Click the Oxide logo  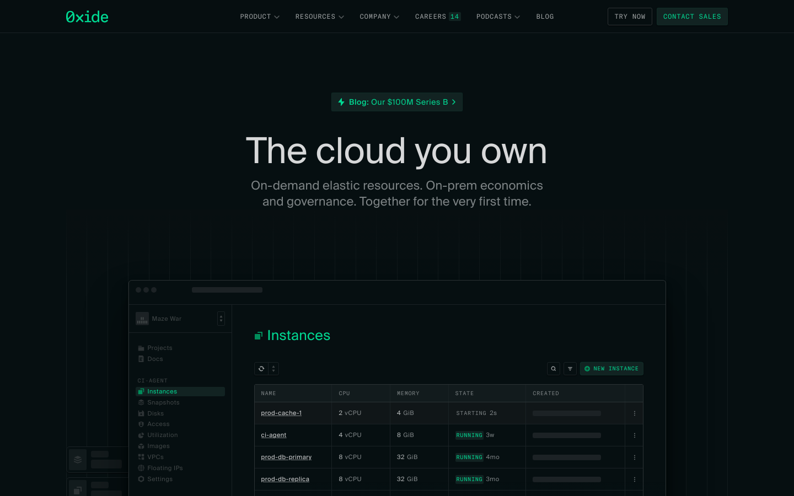pyautogui.click(x=87, y=17)
